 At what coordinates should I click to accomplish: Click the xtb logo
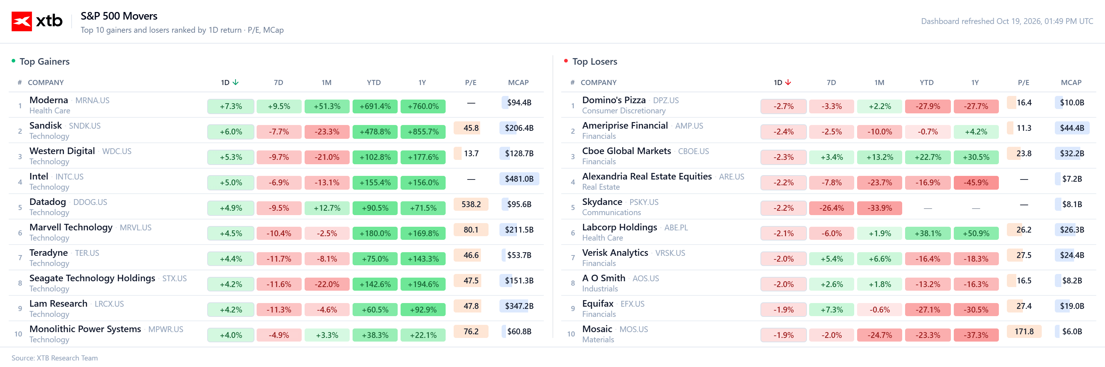pyautogui.click(x=37, y=21)
